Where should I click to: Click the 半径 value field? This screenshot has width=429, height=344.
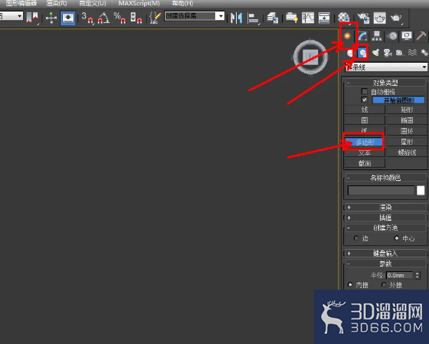tap(399, 275)
